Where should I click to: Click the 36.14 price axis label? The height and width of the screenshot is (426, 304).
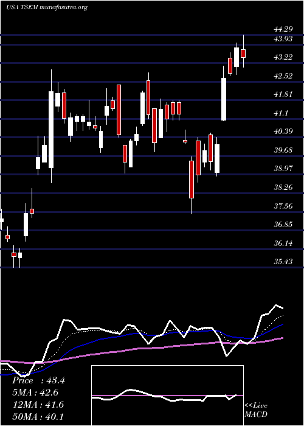pyautogui.click(x=283, y=243)
